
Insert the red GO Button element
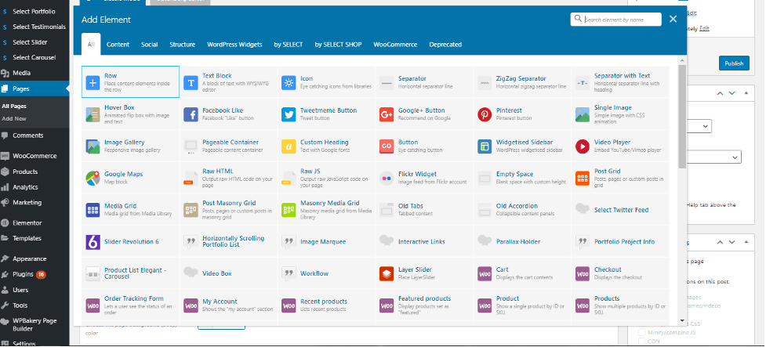[x=424, y=146]
